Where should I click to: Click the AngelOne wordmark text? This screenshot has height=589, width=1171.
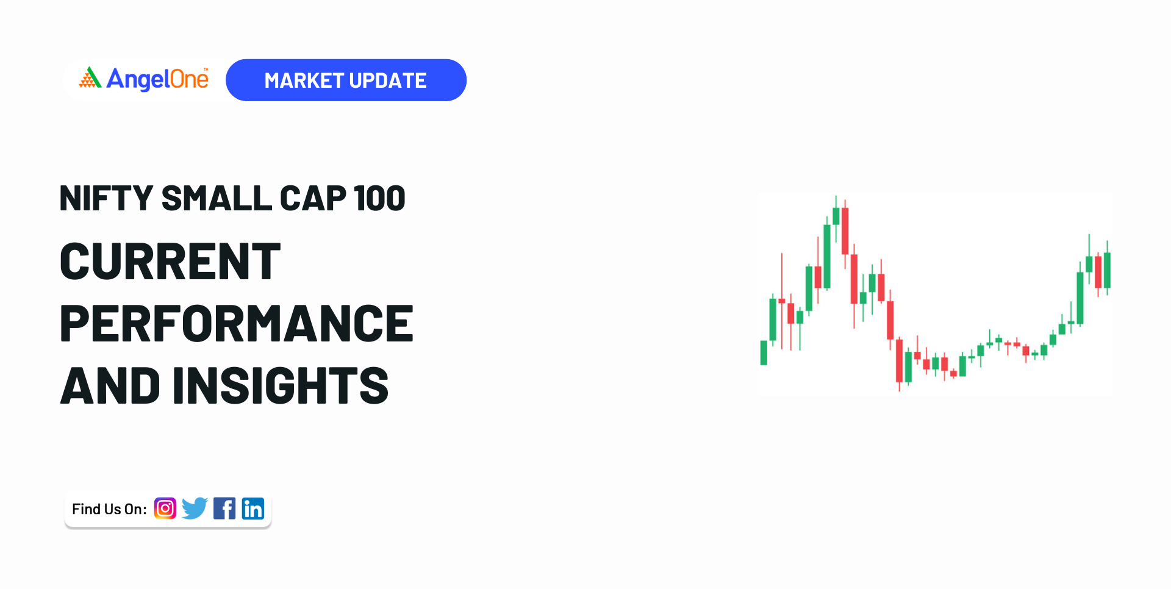tap(157, 79)
